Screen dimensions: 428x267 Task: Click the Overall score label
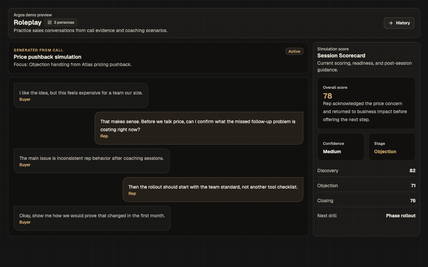pos(335,87)
